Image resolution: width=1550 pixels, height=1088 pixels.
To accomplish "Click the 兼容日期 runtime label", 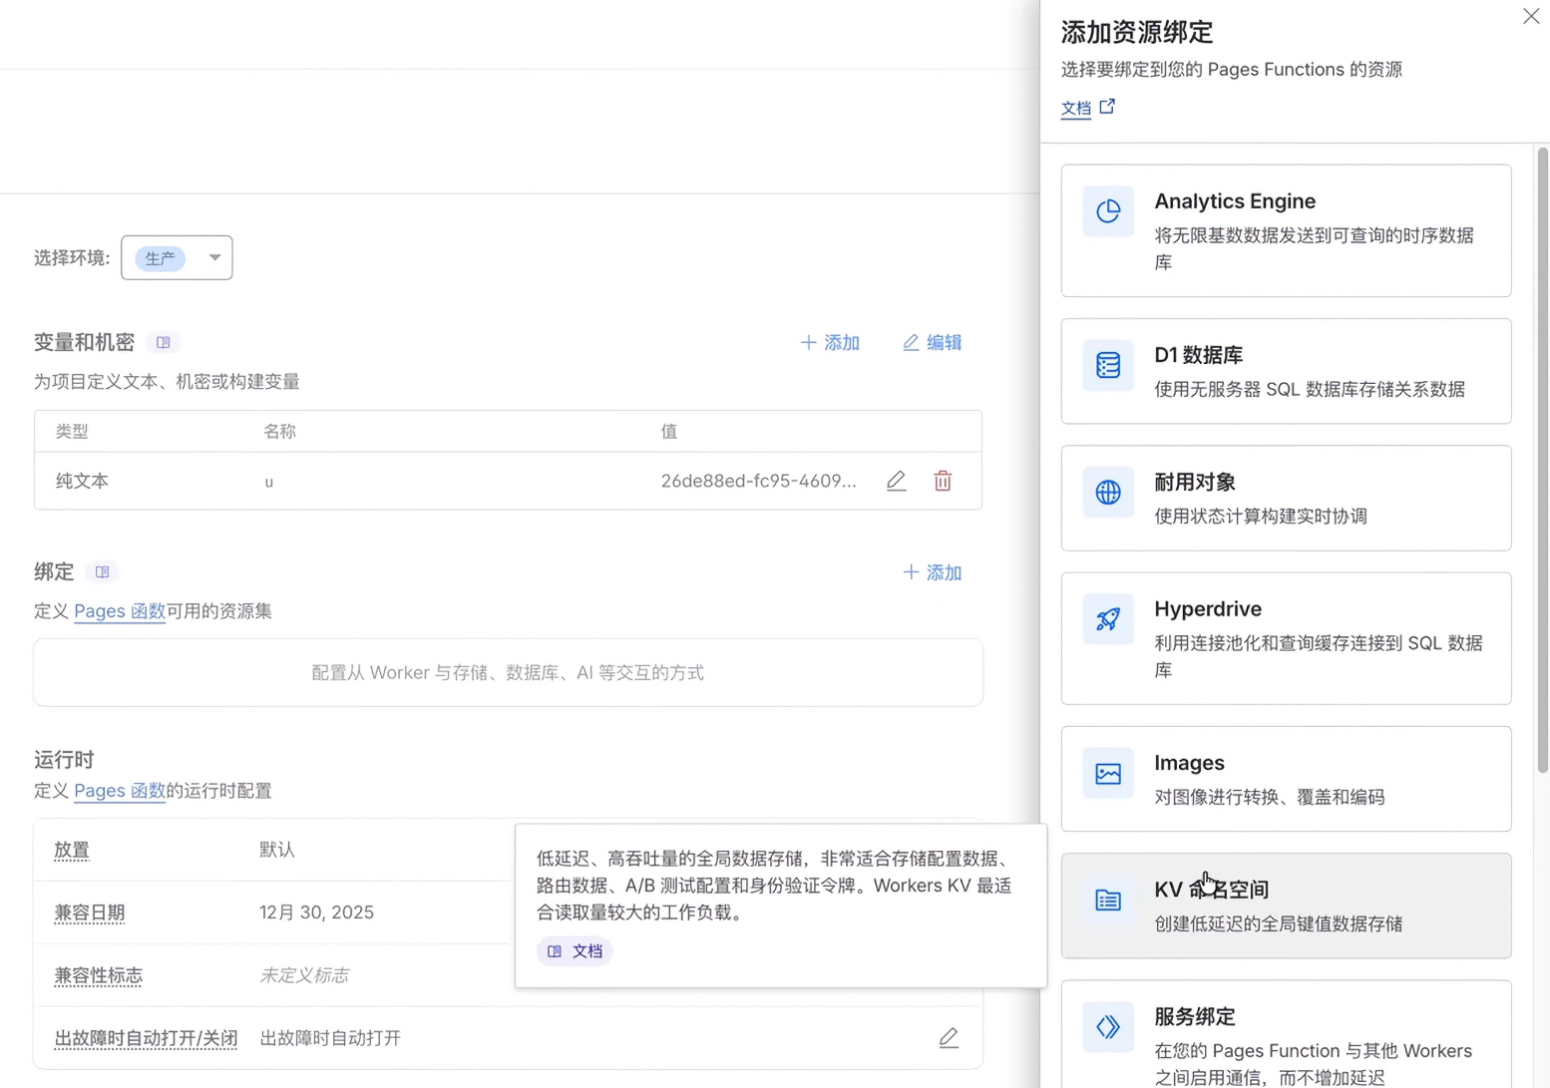I will pyautogui.click(x=90, y=912).
